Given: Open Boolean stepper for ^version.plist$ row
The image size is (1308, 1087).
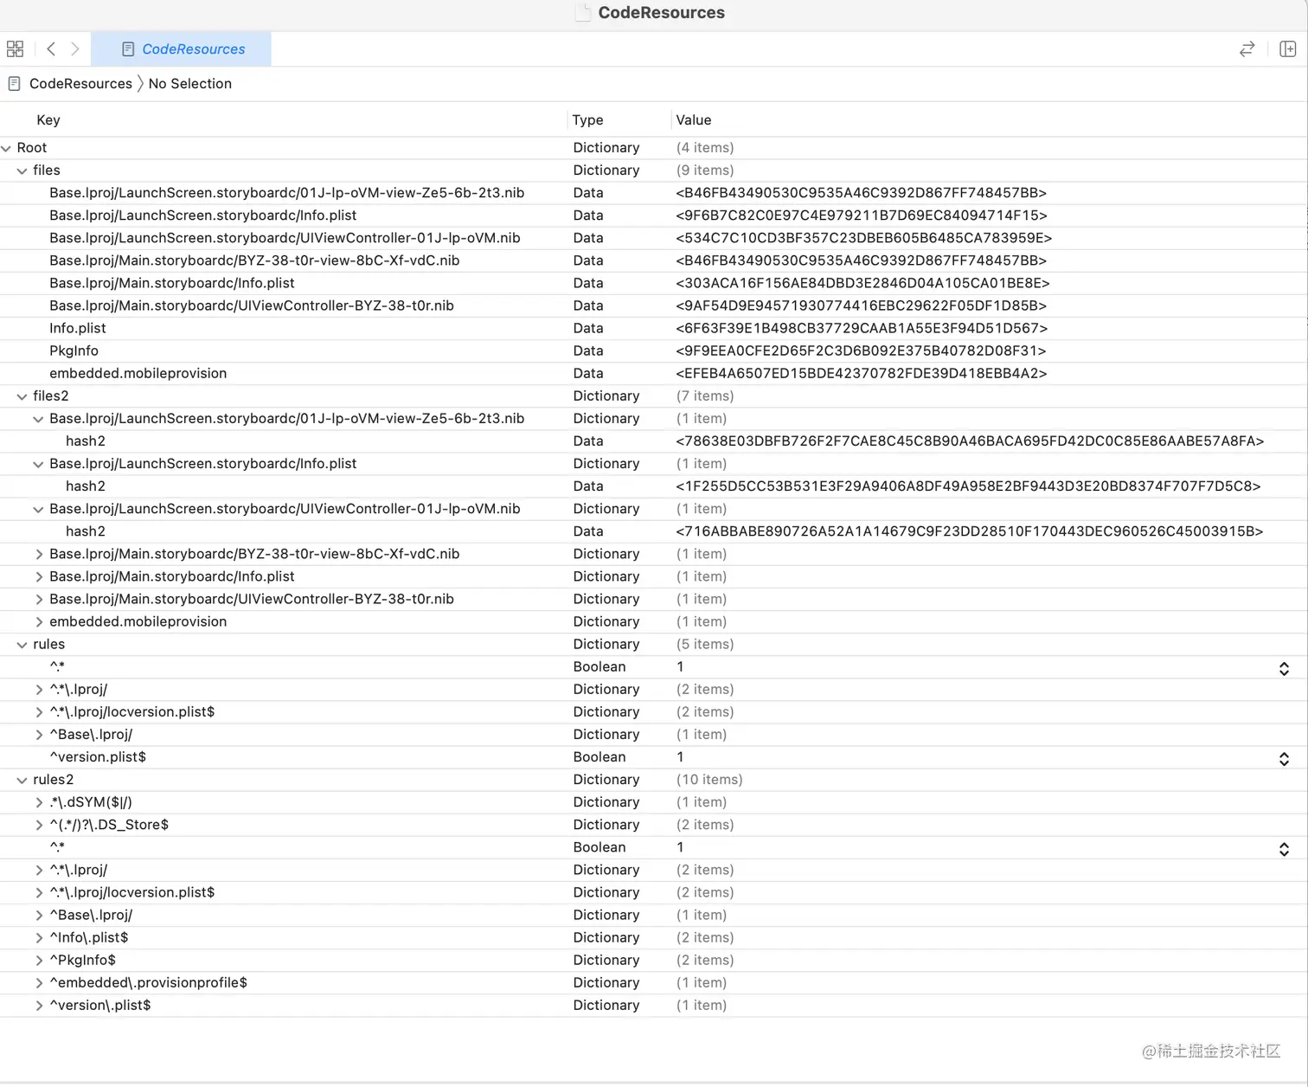Looking at the screenshot, I should (x=1284, y=758).
